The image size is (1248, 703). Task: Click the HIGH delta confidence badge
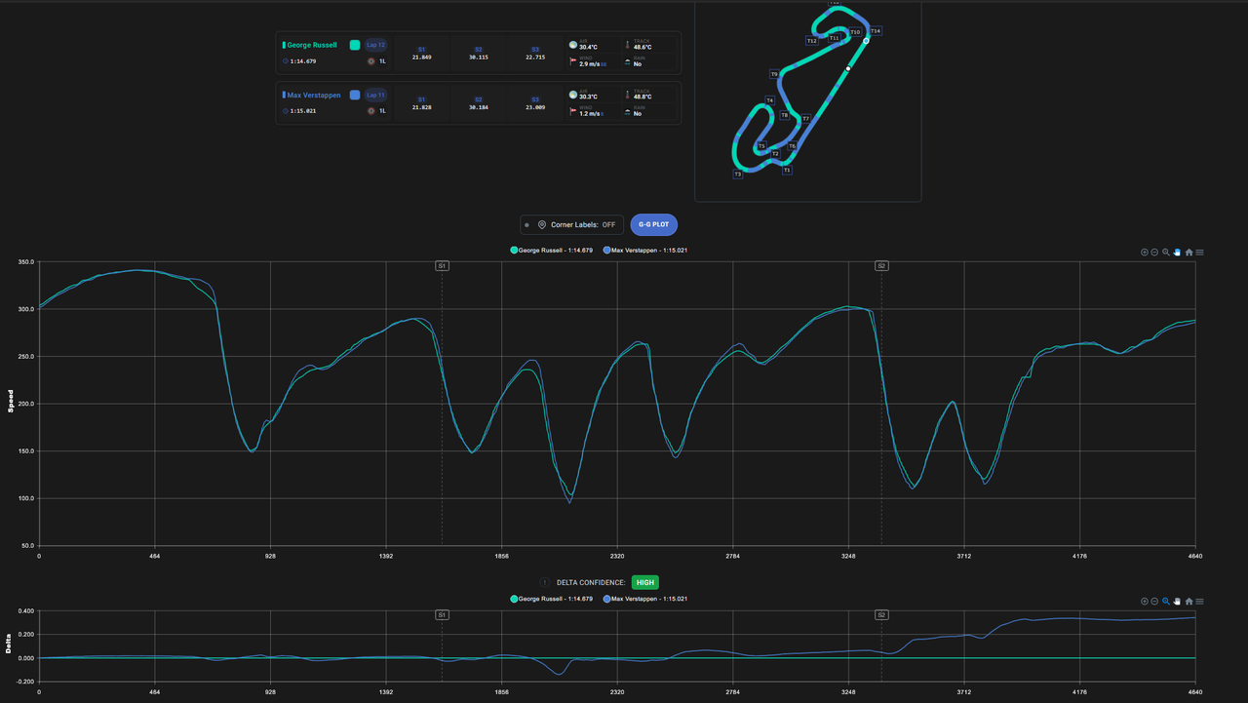pos(645,582)
